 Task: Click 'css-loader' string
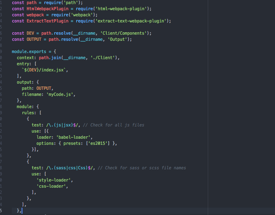tap(51, 186)
